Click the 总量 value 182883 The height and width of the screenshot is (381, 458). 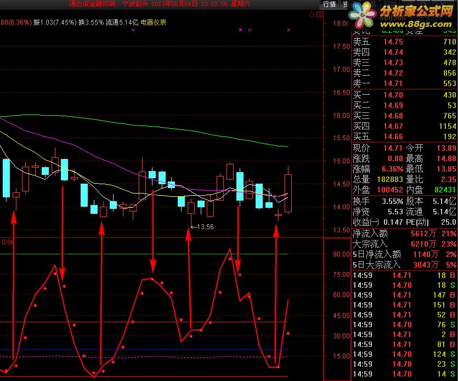coord(390,179)
